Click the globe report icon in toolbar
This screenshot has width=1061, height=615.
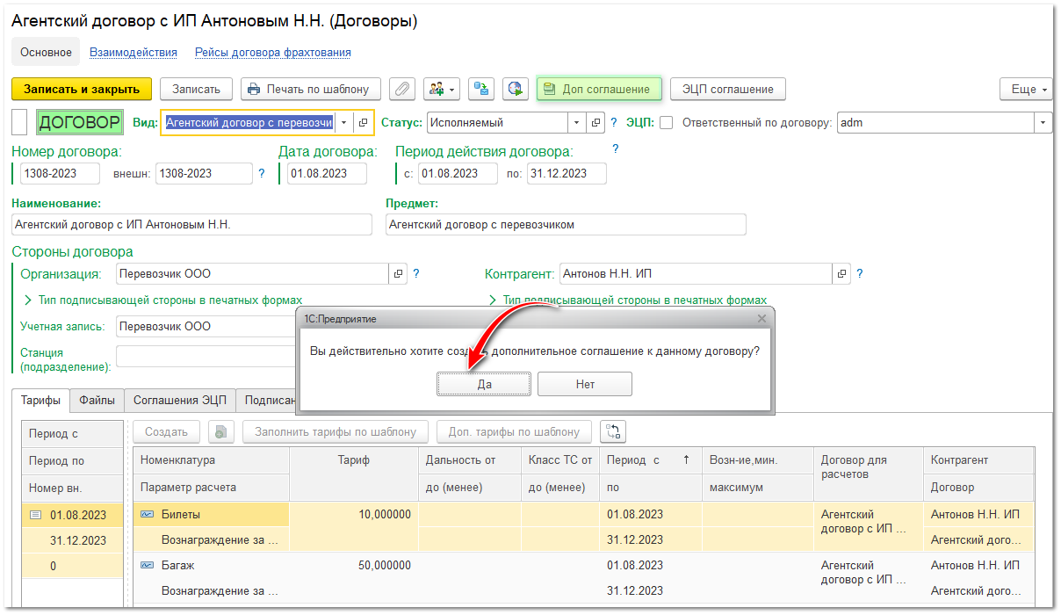(516, 89)
